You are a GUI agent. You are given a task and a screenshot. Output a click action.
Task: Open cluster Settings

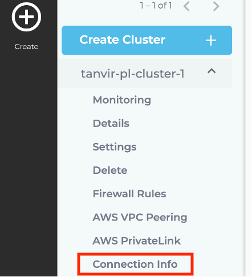(115, 147)
